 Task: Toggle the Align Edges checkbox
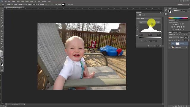click(67, 4)
